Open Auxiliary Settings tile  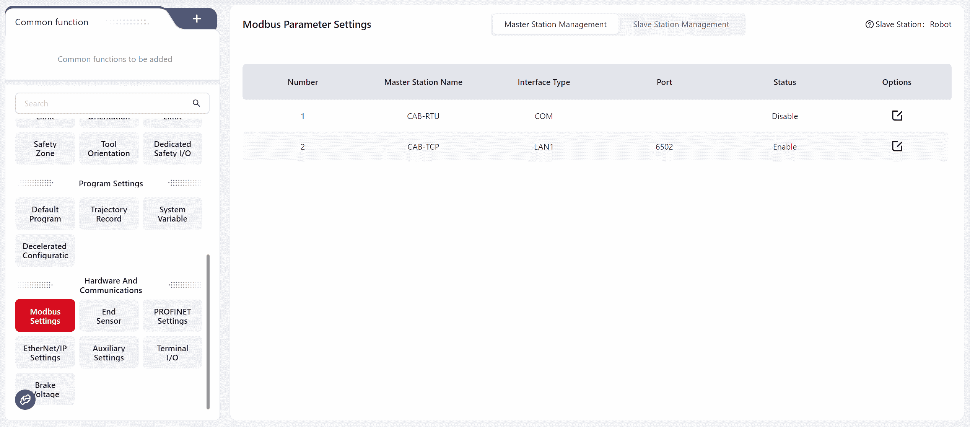click(x=109, y=352)
